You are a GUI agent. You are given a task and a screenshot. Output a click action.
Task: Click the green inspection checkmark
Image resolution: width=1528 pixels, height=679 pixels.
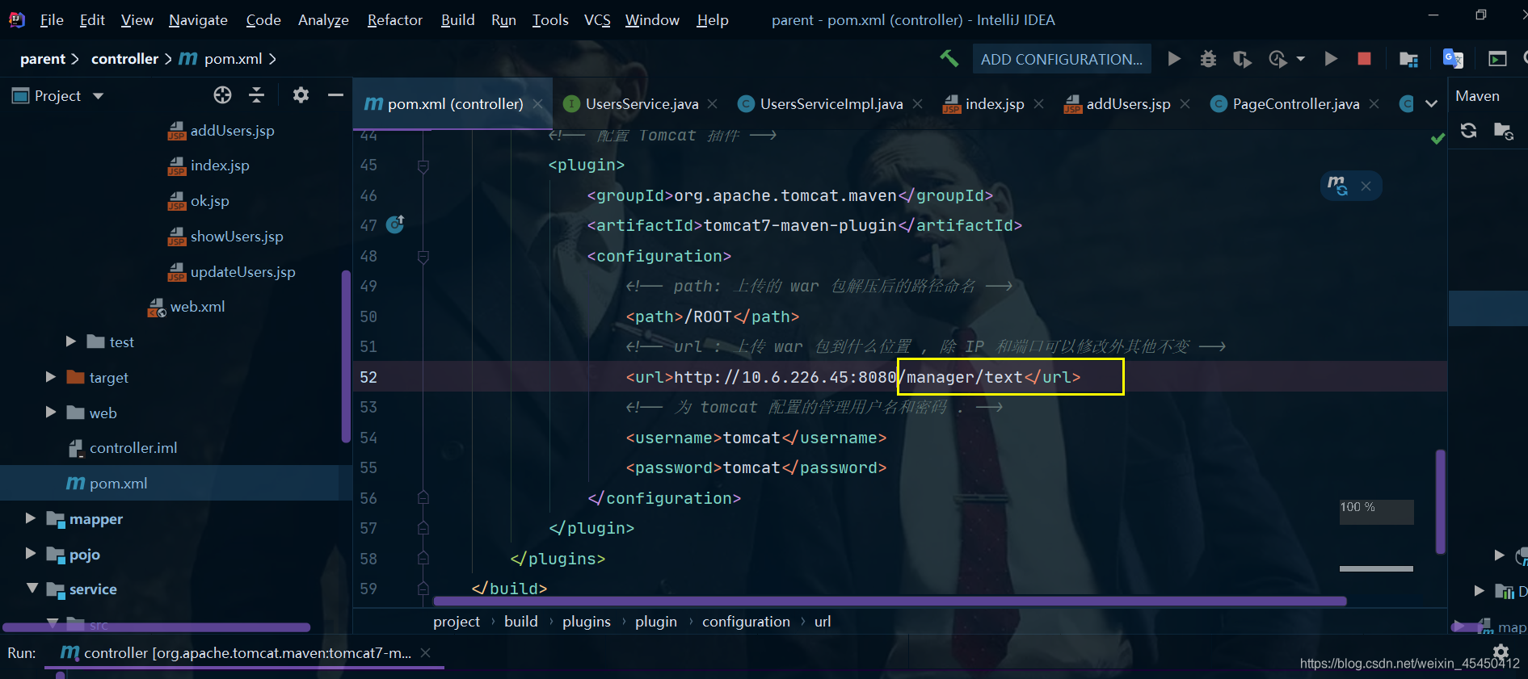1437,139
